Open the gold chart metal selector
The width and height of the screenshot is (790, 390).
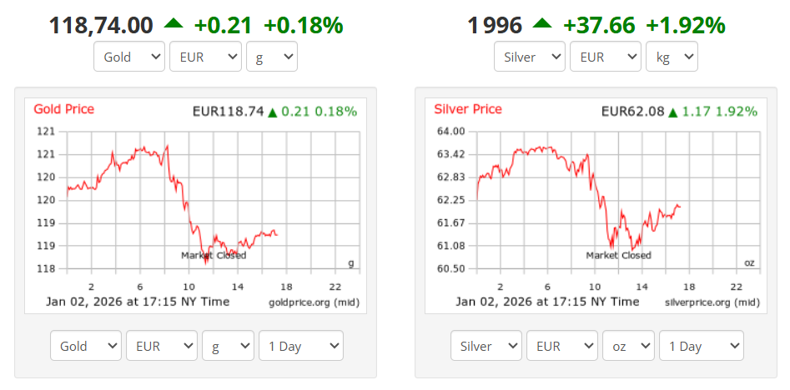point(86,346)
